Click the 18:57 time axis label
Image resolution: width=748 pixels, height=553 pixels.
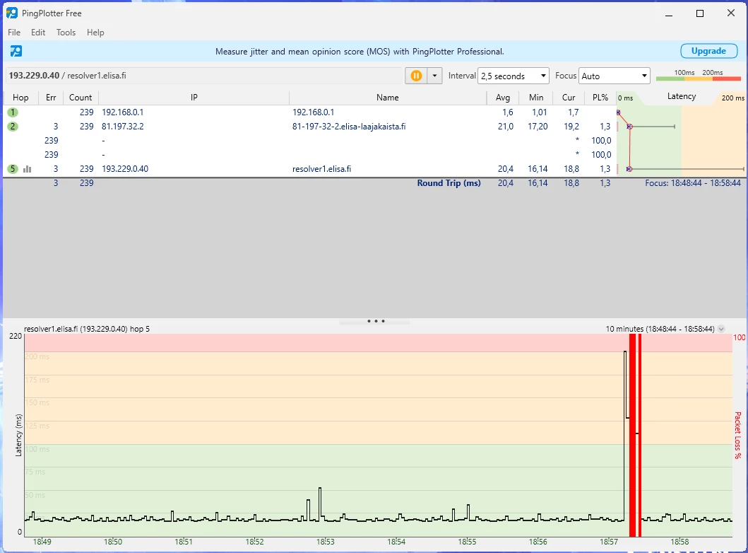(609, 542)
